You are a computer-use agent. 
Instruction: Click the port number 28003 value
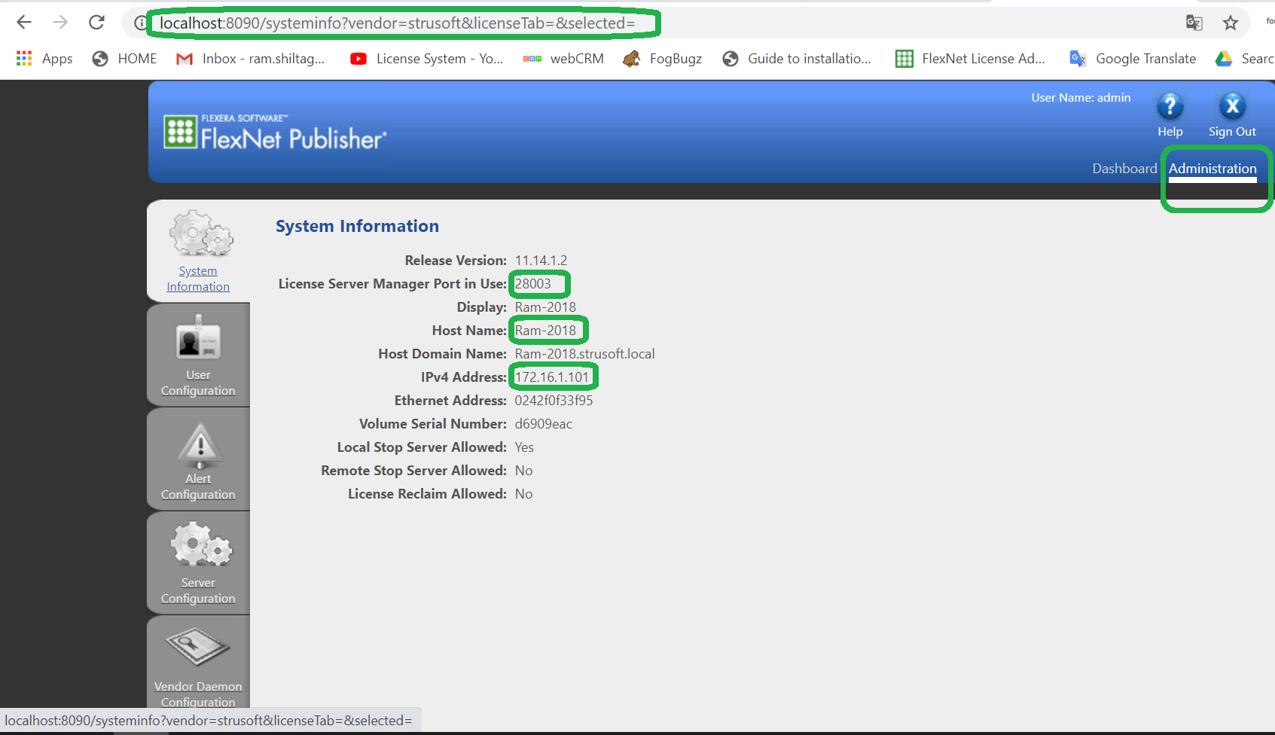pos(532,284)
